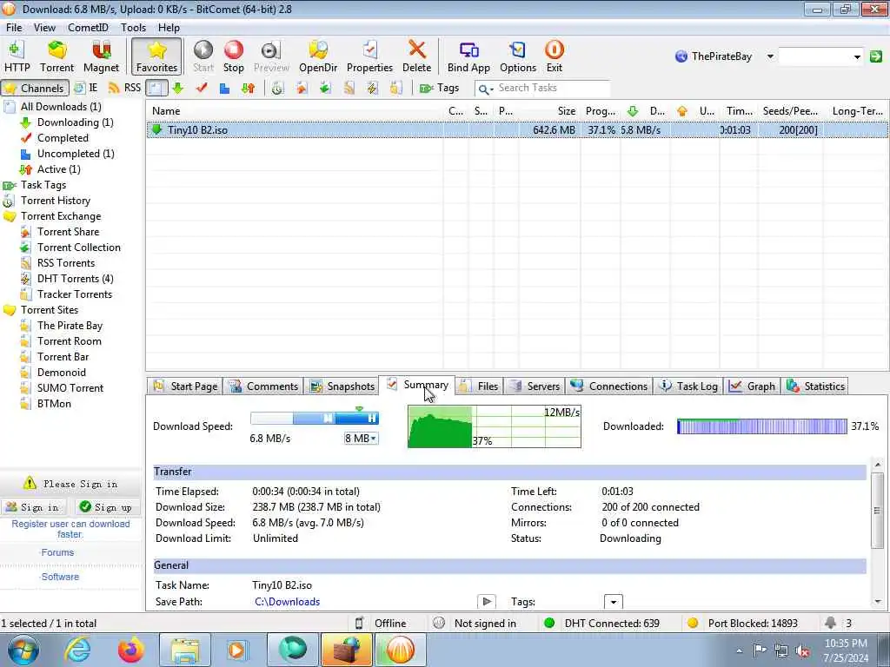
Task: Click the Search Tasks input field
Action: point(553,88)
